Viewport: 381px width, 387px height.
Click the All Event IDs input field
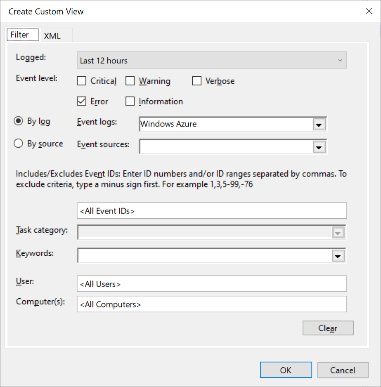pos(212,211)
